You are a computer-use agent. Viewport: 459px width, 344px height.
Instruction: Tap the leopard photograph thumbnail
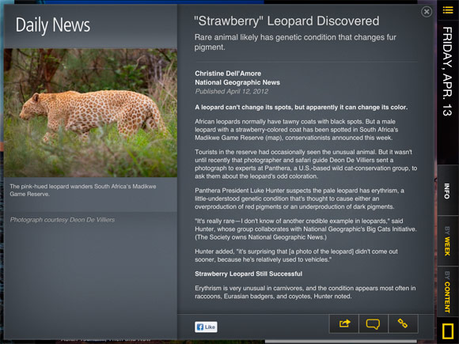[x=90, y=113]
